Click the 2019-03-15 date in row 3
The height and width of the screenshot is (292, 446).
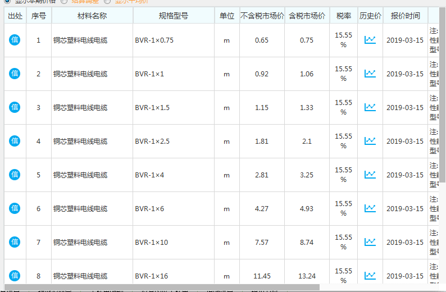pos(405,107)
